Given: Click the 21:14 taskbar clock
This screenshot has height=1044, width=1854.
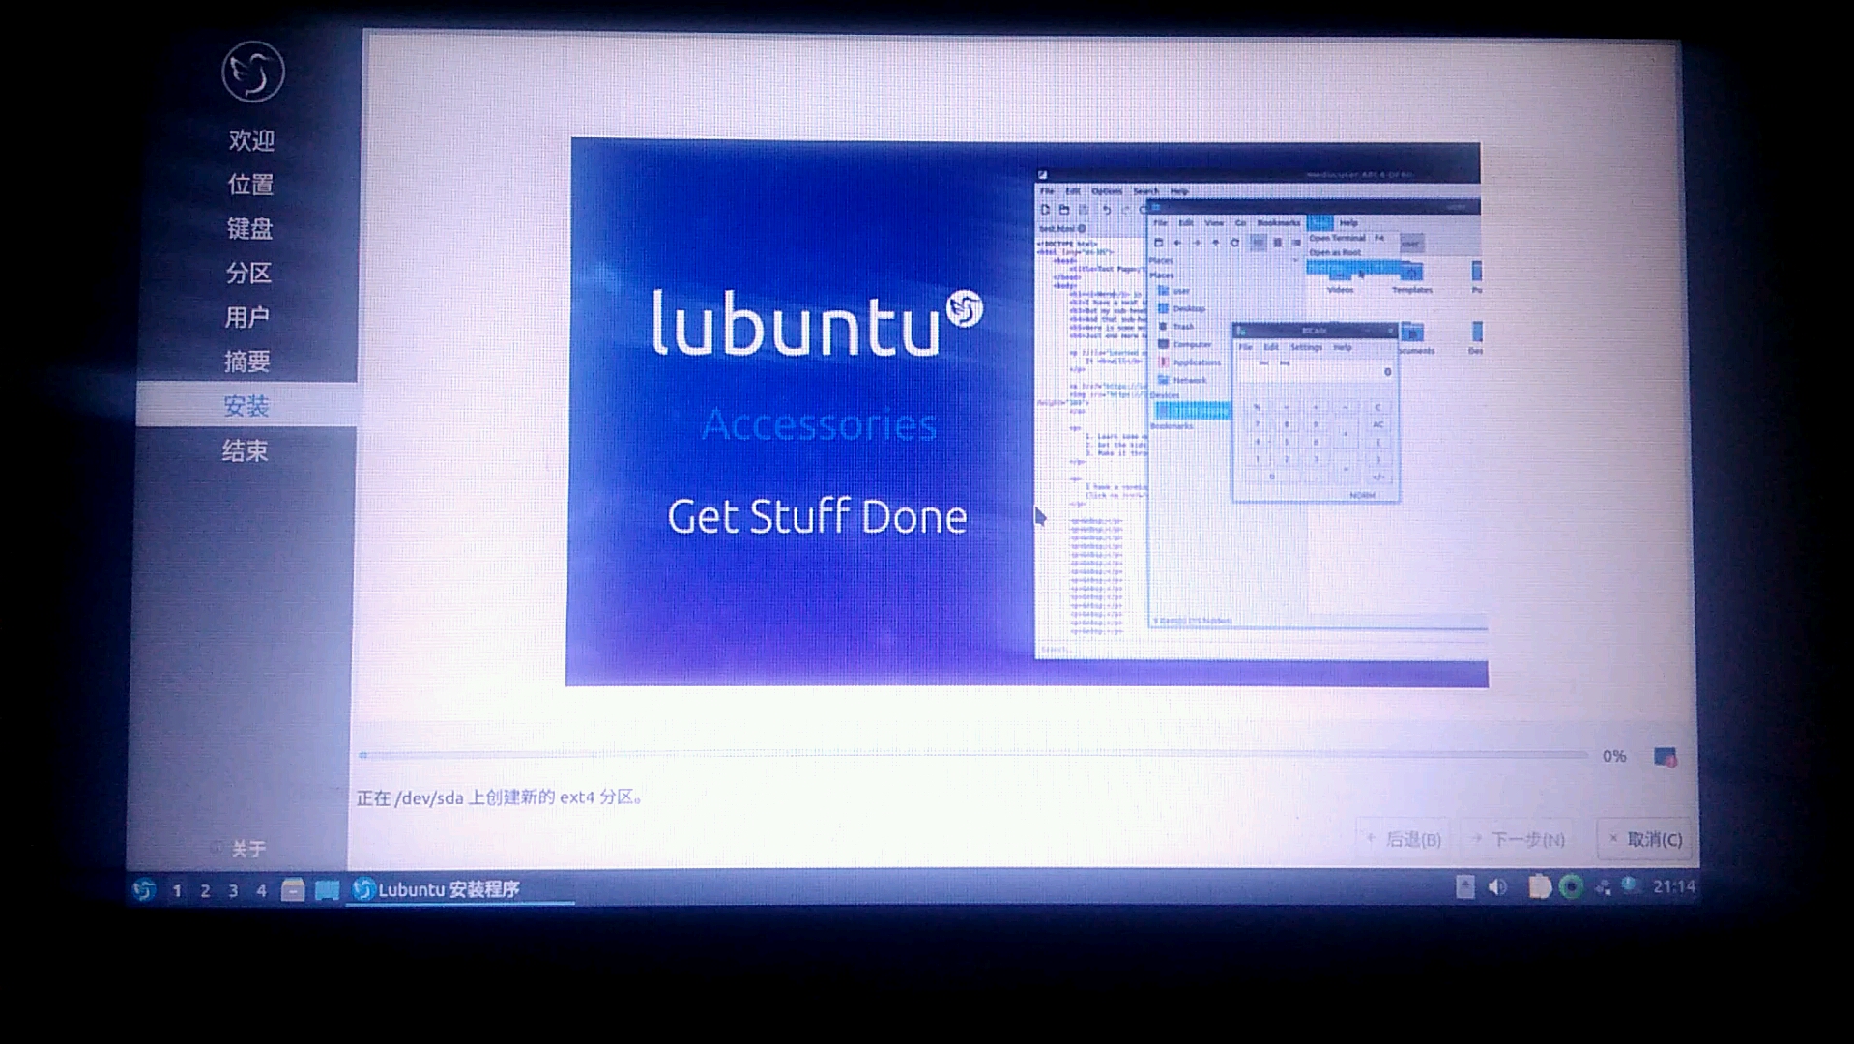Looking at the screenshot, I should [1673, 886].
